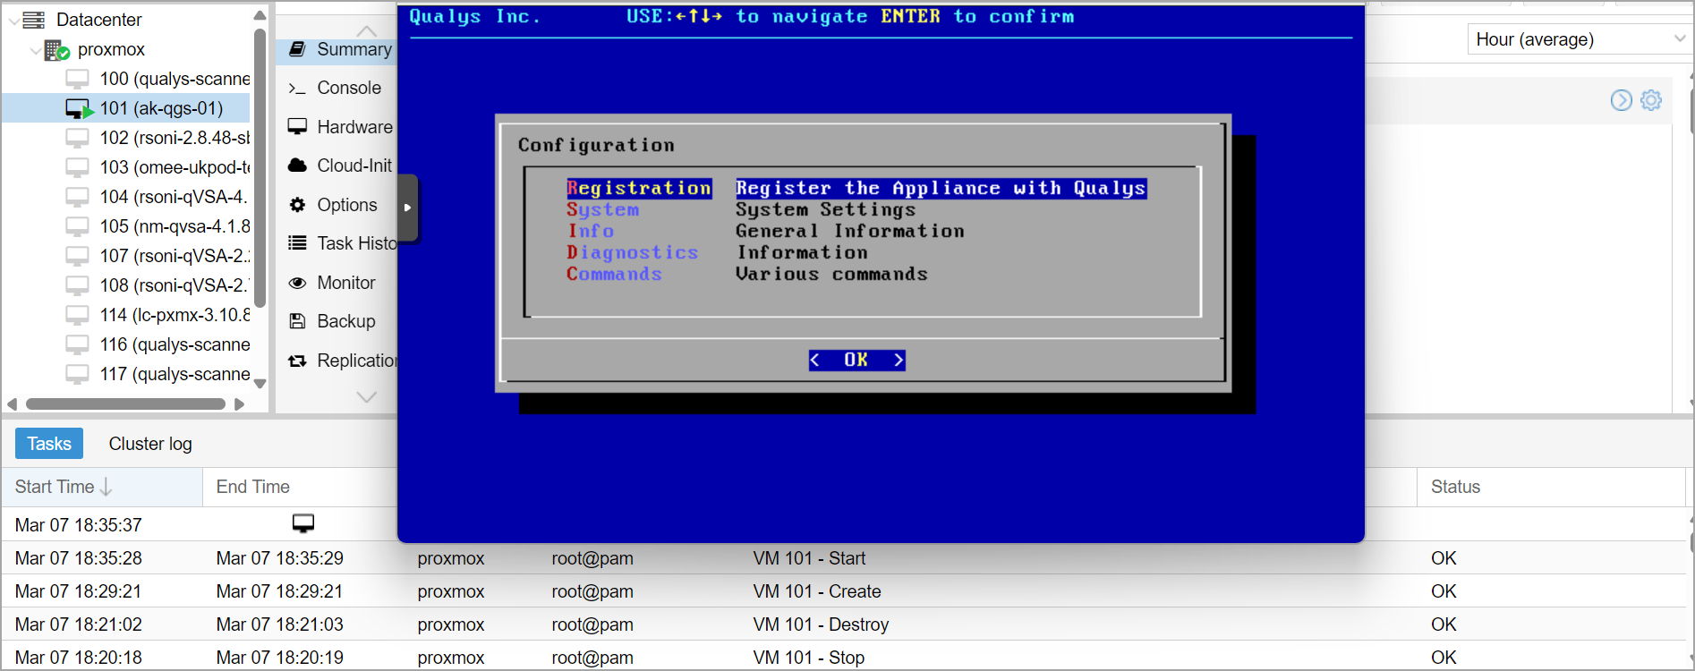Collapse the proxmox node in tree

(x=35, y=51)
